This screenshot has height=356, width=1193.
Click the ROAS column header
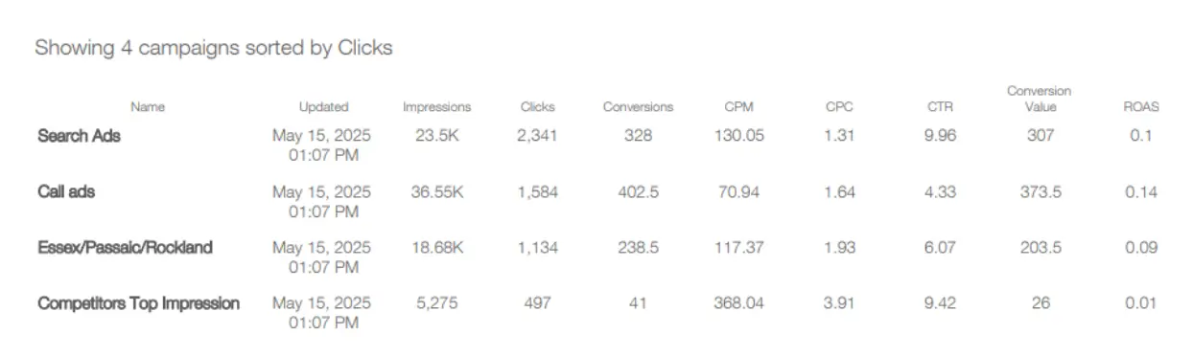1141,107
